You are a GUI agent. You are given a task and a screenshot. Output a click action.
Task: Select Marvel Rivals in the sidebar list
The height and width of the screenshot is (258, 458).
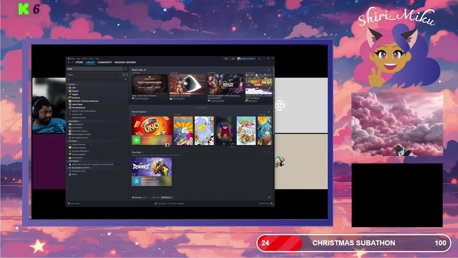77,128
